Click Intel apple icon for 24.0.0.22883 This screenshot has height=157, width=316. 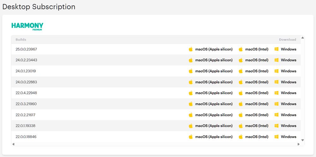(x=240, y=82)
